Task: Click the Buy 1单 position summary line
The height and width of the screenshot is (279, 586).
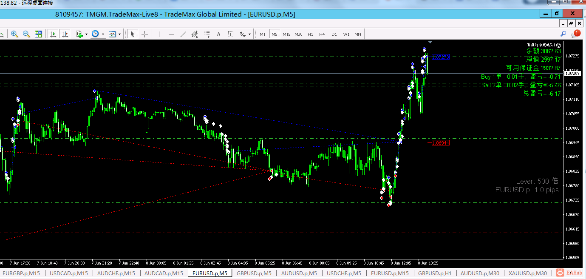Action: tap(521, 77)
